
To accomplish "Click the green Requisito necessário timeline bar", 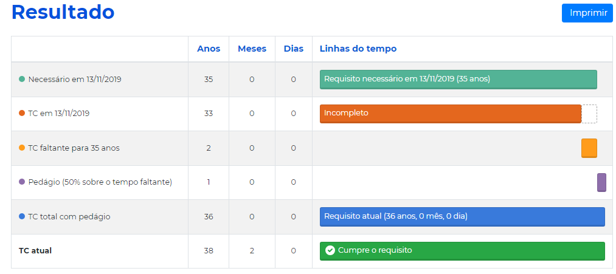I will tap(459, 80).
